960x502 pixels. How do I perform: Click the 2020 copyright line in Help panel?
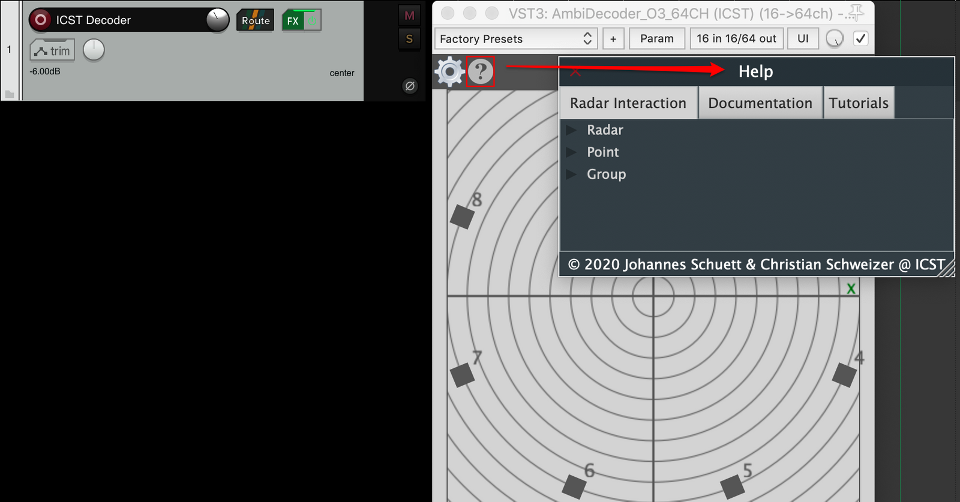756,264
